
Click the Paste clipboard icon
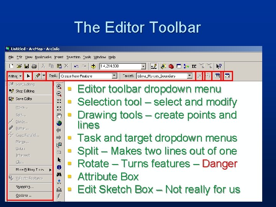[x=59, y=66]
